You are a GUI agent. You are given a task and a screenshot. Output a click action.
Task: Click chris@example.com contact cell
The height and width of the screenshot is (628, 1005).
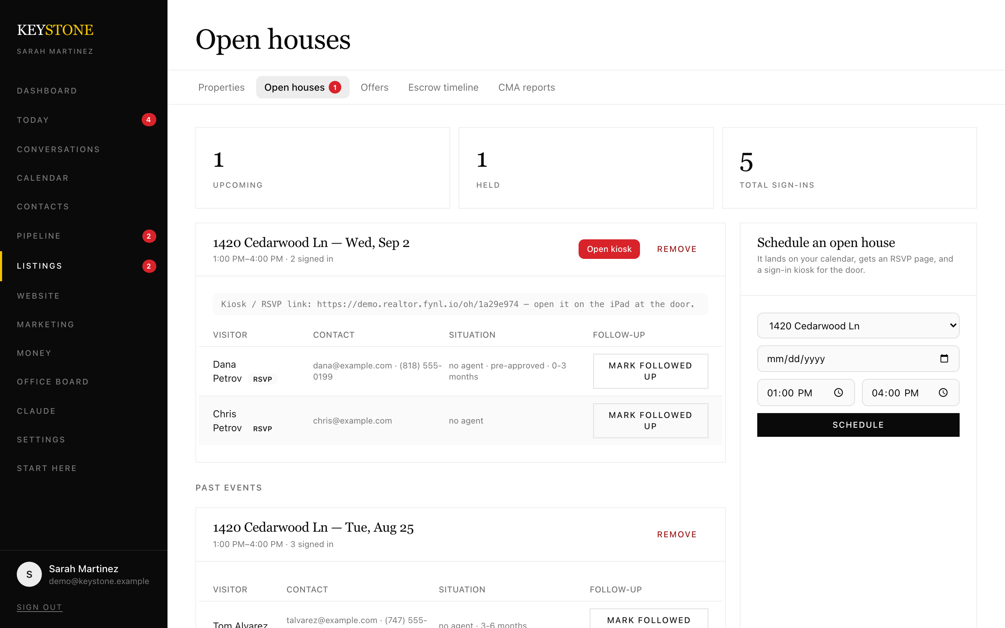(x=352, y=420)
